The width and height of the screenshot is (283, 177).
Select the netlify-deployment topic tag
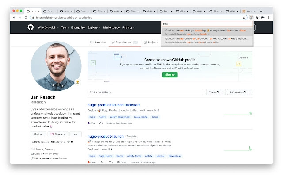click(120, 117)
